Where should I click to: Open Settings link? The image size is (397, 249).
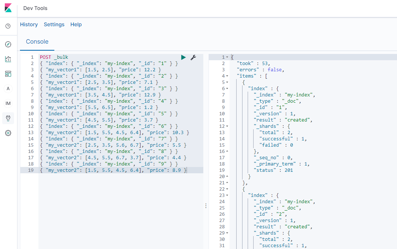point(54,24)
